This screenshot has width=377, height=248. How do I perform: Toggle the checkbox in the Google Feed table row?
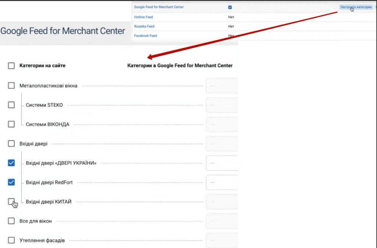tap(230, 7)
